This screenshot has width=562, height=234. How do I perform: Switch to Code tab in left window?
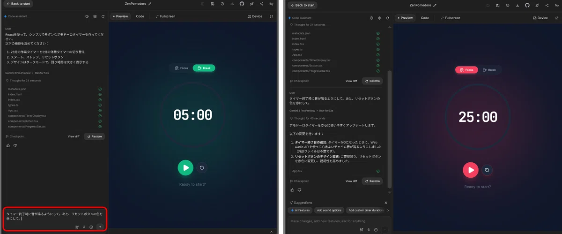pos(140,16)
